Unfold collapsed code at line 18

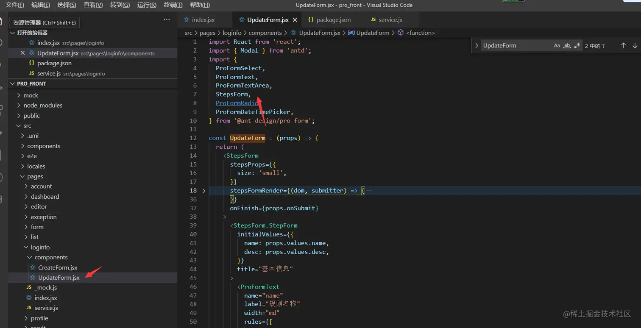click(203, 191)
